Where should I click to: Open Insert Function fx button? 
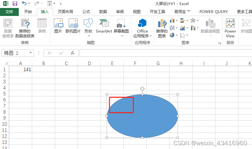click(x=73, y=53)
